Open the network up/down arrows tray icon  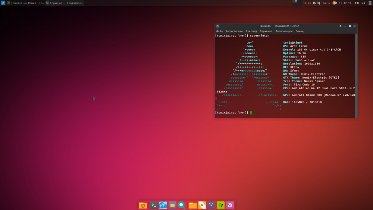tap(319, 3)
